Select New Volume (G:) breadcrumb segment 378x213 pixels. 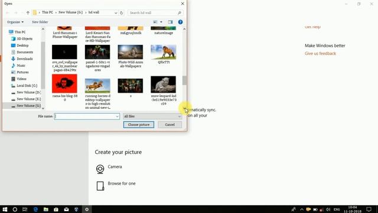point(70,12)
